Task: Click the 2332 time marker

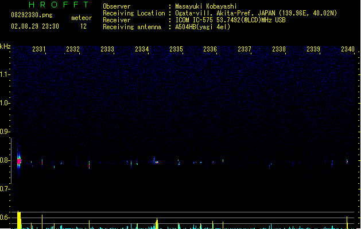Action: click(x=73, y=49)
